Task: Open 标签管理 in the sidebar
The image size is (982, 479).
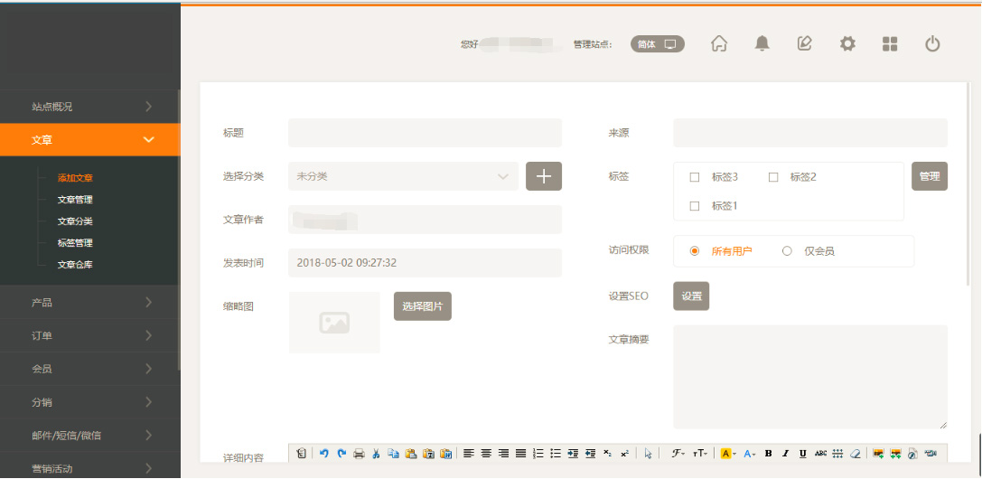Action: pyautogui.click(x=75, y=243)
